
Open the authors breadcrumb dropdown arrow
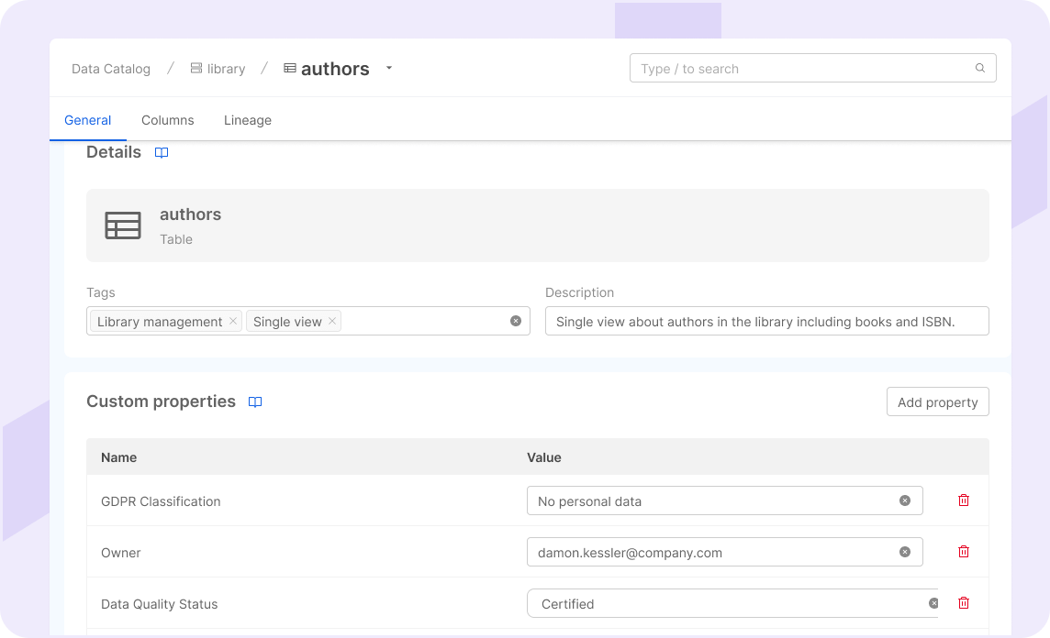click(389, 68)
